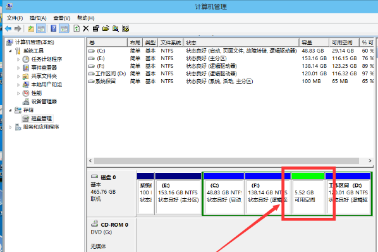Click the magnifier Explore toolbar icon

tap(116, 28)
